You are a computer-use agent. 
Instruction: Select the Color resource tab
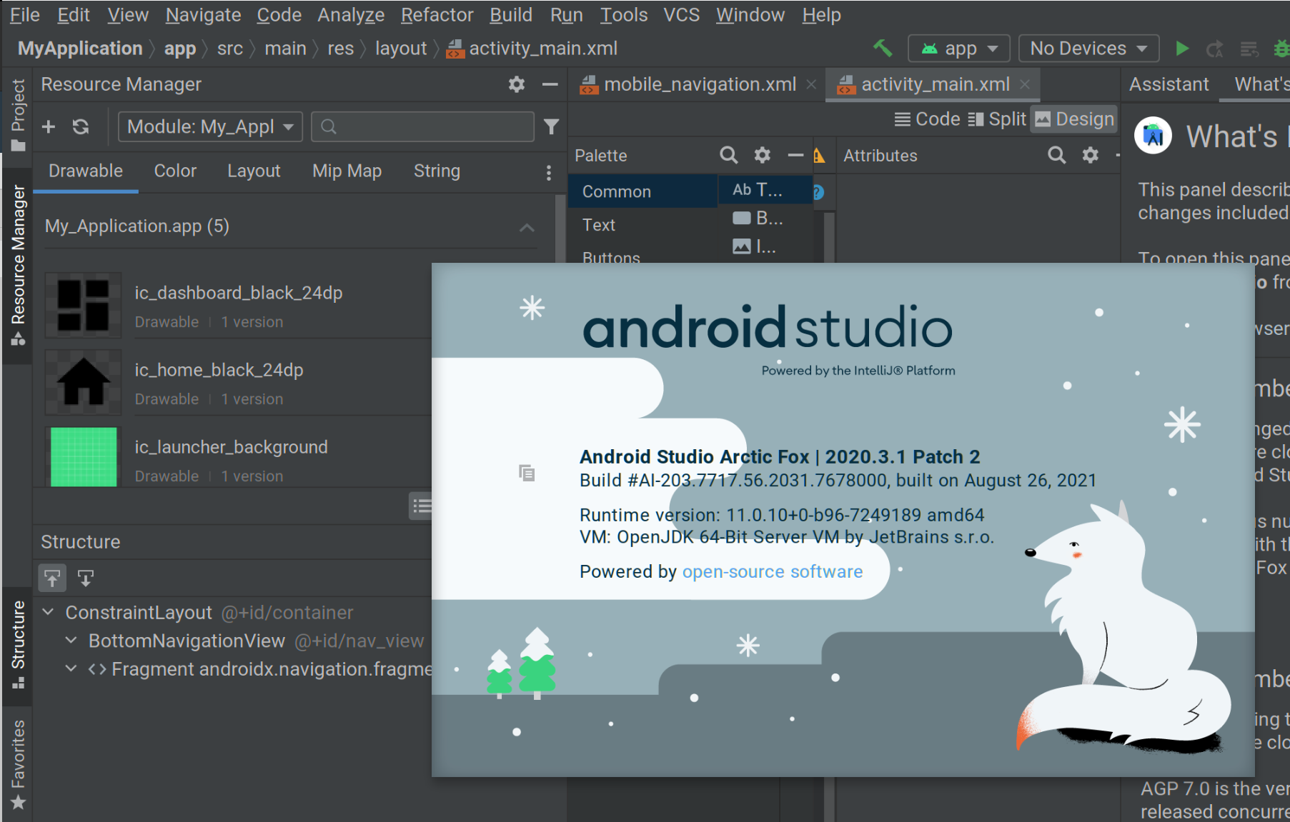[175, 171]
